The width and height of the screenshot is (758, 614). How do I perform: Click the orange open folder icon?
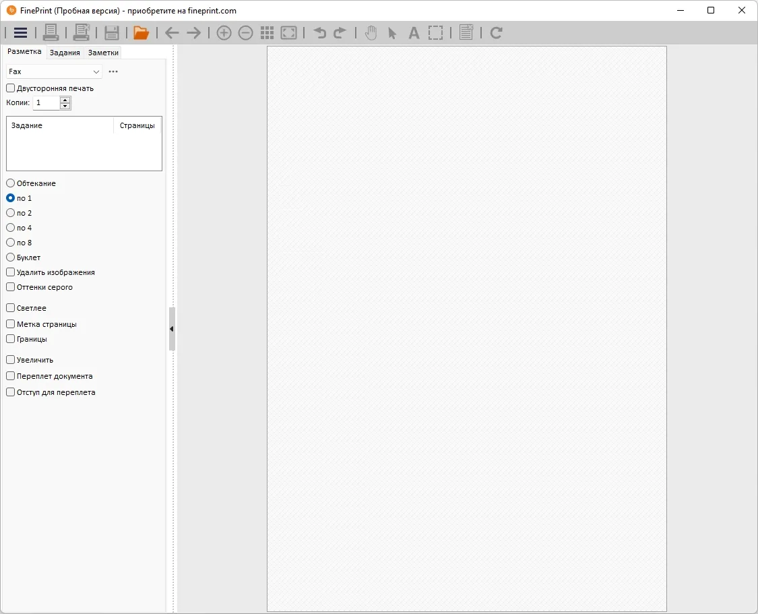(141, 33)
